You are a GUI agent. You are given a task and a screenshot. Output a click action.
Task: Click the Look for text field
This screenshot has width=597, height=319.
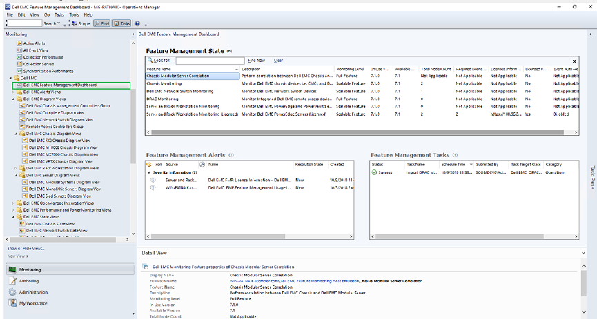pyautogui.click(x=211, y=61)
